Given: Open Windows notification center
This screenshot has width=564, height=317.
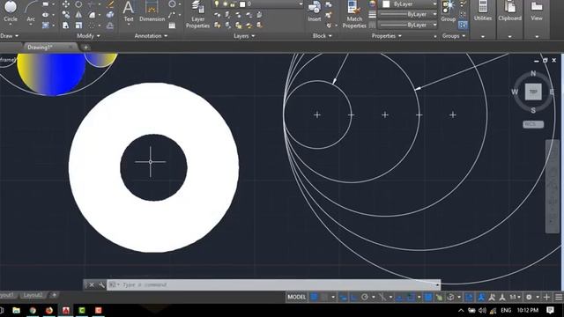Looking at the screenshot, I should tap(550, 310).
